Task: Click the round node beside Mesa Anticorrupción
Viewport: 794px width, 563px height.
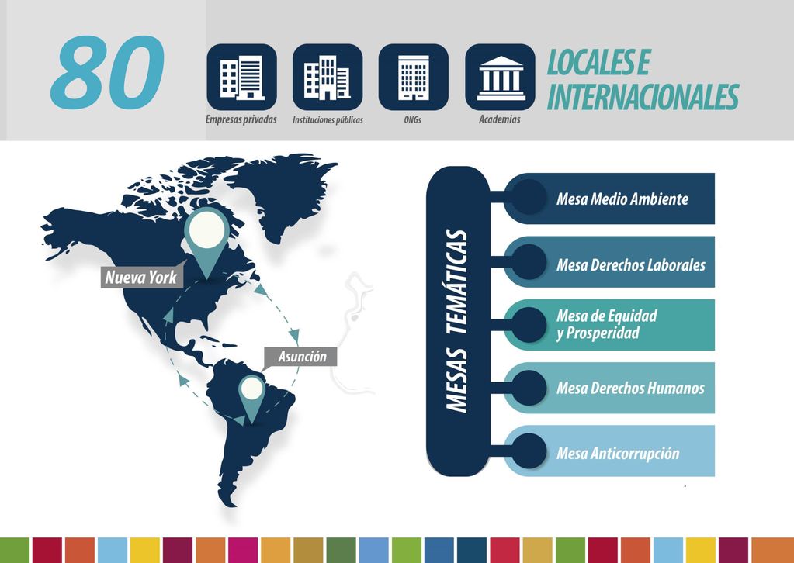Action: (529, 451)
